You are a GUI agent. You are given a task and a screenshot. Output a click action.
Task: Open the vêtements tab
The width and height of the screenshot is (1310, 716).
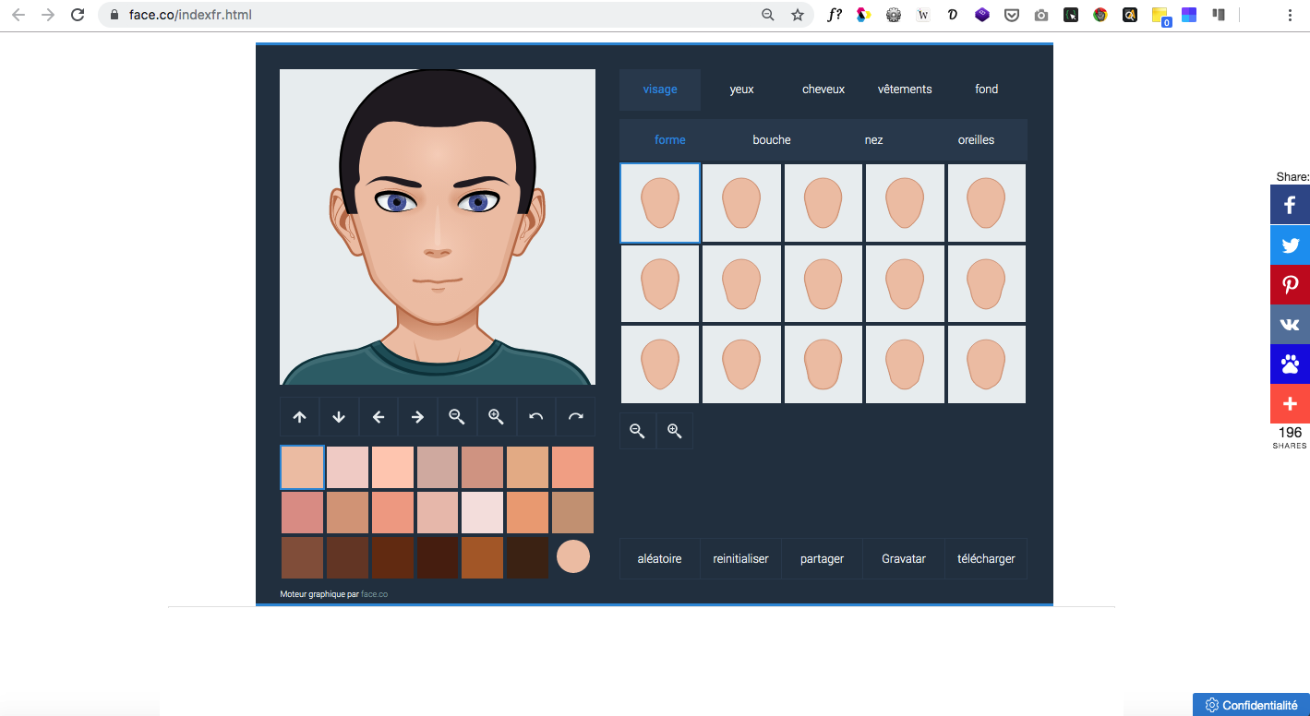(905, 89)
